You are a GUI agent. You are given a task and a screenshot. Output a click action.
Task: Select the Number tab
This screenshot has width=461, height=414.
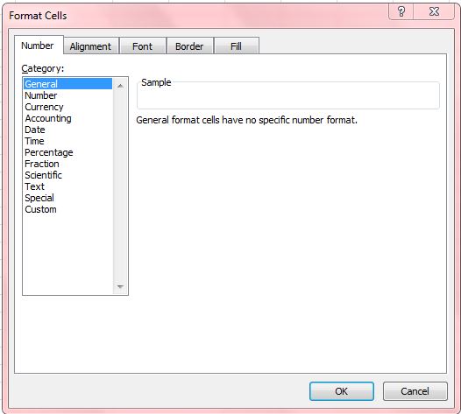pyautogui.click(x=38, y=46)
